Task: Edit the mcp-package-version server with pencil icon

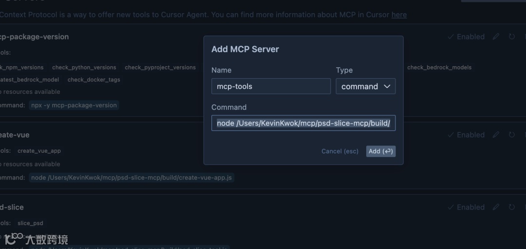Action: [496, 36]
